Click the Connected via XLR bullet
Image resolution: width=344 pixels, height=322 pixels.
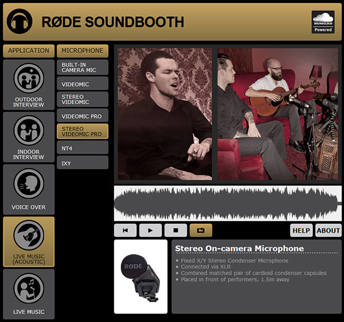tap(205, 267)
